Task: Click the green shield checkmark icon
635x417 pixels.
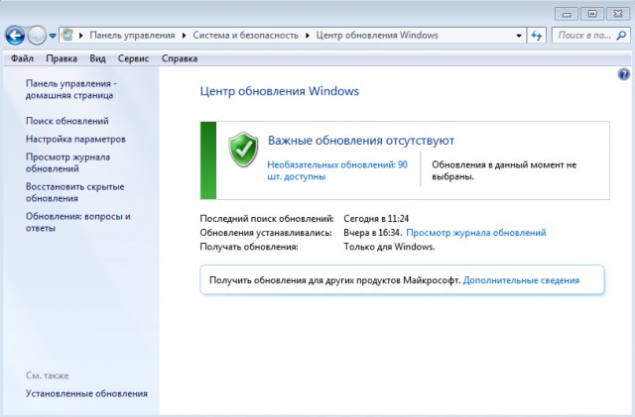Action: 243,149
